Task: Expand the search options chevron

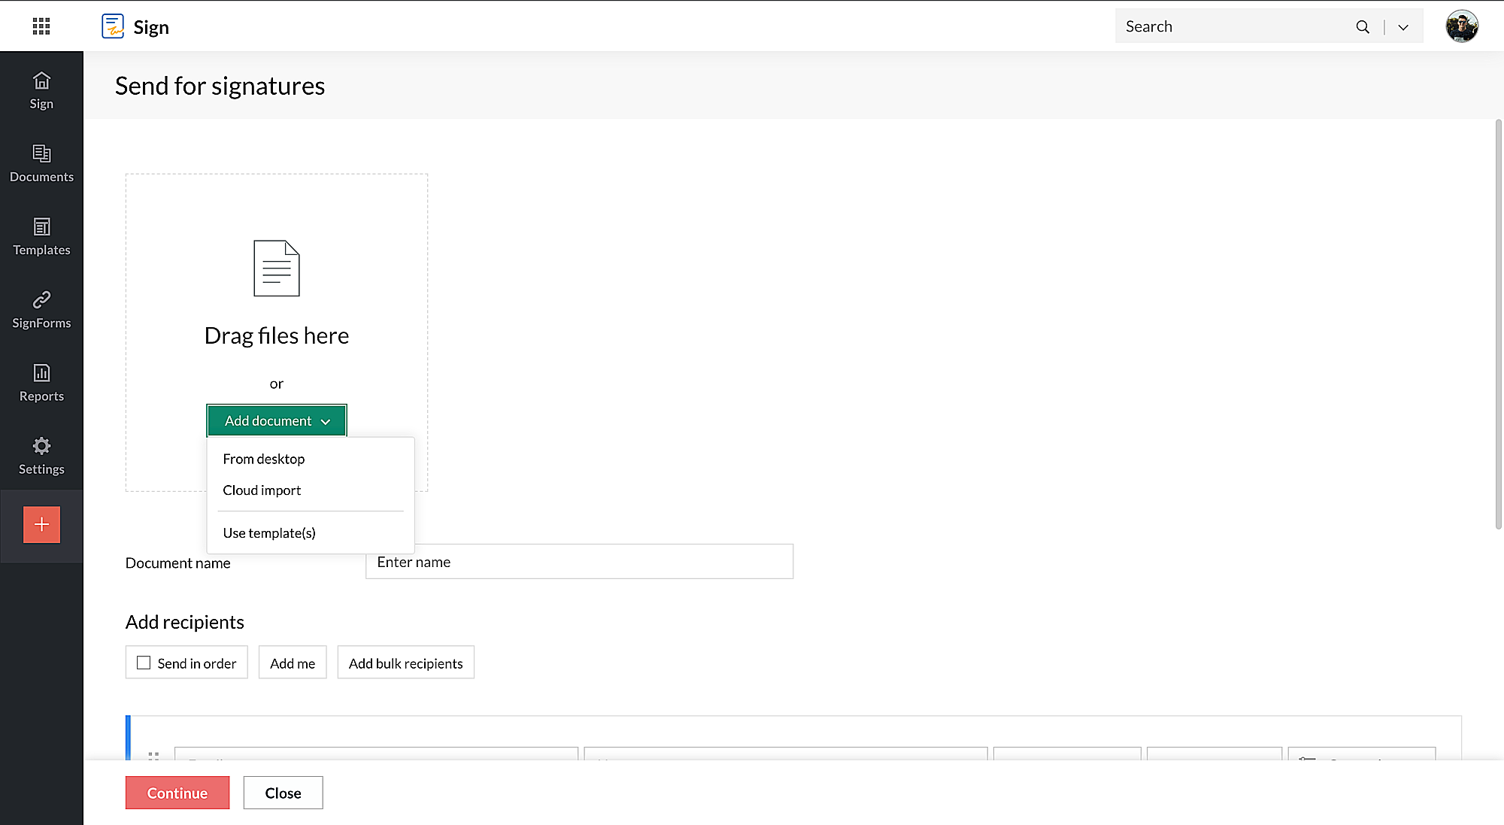Action: tap(1402, 27)
